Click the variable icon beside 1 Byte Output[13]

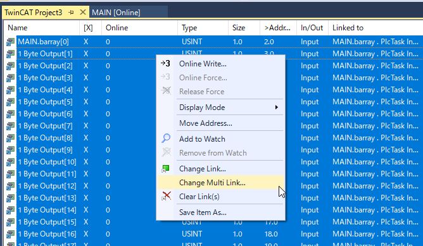tap(10, 198)
